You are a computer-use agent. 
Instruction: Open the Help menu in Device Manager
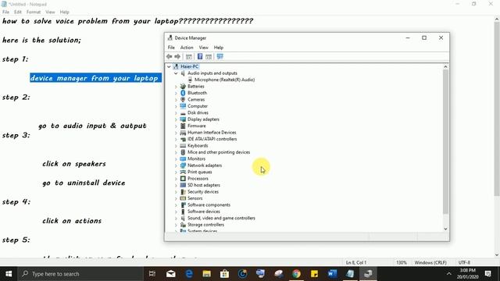(x=219, y=48)
